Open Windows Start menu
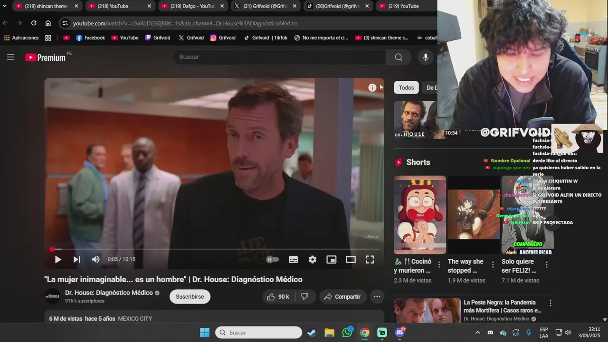Viewport: 608px width, 342px height. pos(205,332)
